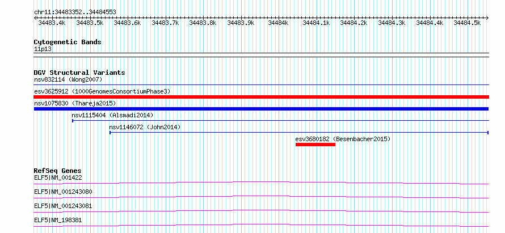The height and width of the screenshot is (233, 505).
Task: Open variant nsv1075830 (Thareja2015) label
Action: [x=75, y=103]
